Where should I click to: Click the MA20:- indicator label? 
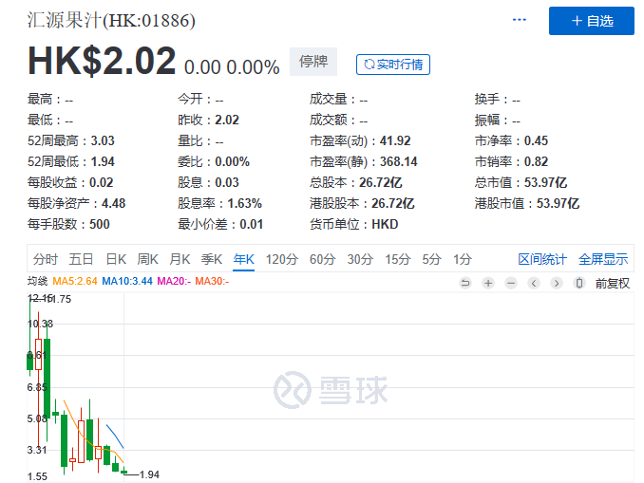[x=174, y=281]
